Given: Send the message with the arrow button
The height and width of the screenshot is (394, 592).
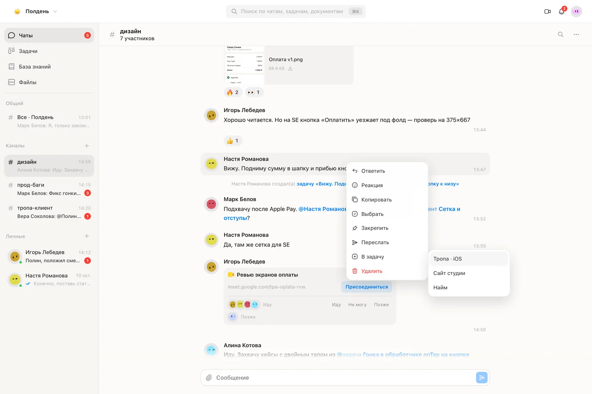Looking at the screenshot, I should (481, 378).
